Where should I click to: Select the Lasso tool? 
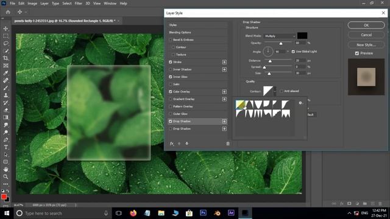[x=5, y=43]
